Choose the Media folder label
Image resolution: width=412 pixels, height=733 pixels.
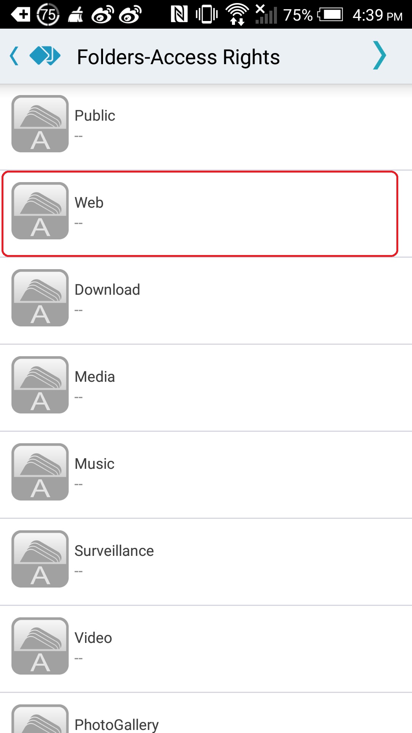[x=95, y=377]
